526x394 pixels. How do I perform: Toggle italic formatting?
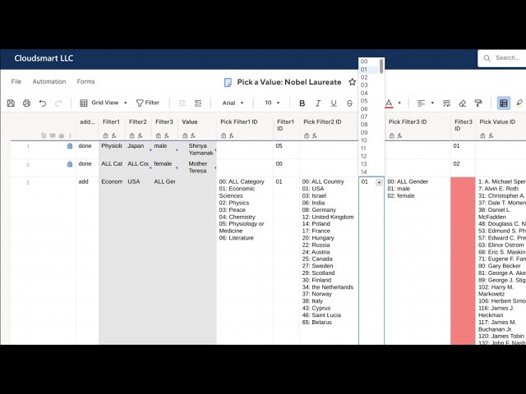[318, 103]
